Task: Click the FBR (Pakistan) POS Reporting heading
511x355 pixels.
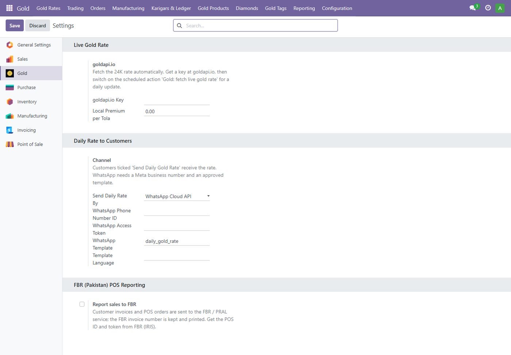Action: [x=109, y=285]
